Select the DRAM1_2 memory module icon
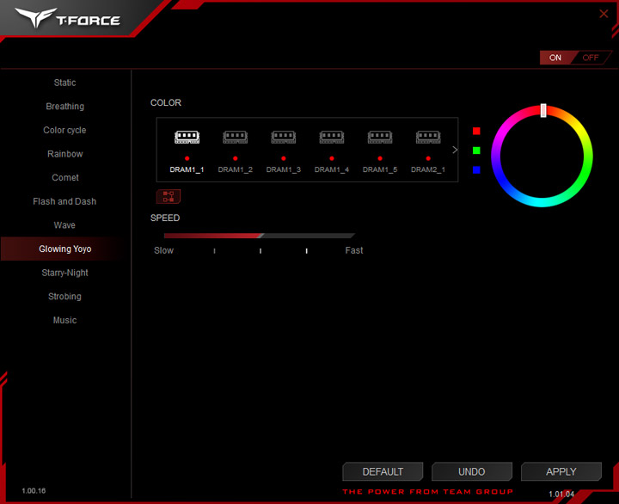The image size is (619, 504). click(235, 137)
